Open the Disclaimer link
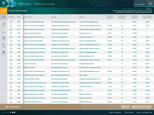This screenshot has width=154, height=115. [129, 112]
